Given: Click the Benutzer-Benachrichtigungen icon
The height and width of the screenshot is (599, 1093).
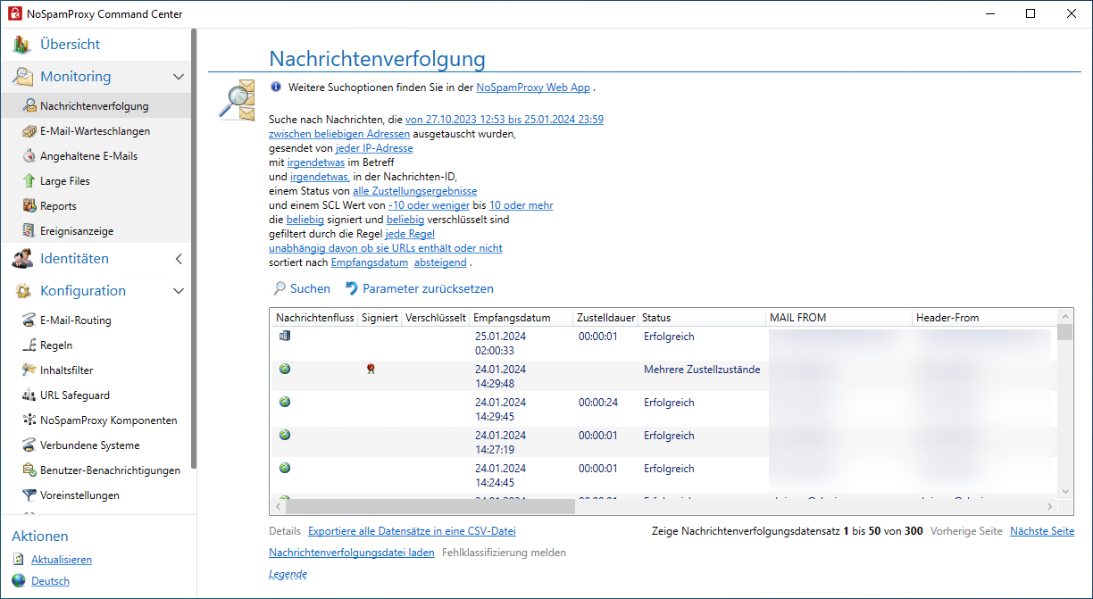Looking at the screenshot, I should (29, 470).
